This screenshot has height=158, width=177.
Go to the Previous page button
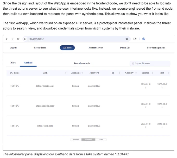(x=76, y=140)
